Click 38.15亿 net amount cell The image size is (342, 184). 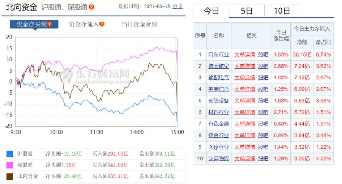pos(302,54)
